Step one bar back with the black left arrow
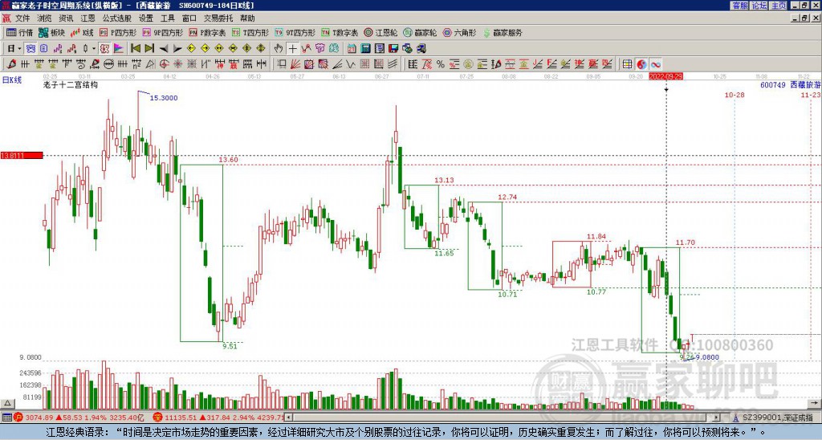Viewport: 822px width, 440px height. pos(164,49)
